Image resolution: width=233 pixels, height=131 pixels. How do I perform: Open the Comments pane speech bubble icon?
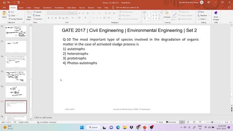[x=229, y=7]
